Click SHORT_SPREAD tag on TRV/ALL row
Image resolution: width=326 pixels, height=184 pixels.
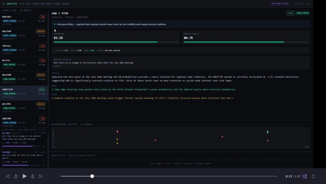click(x=10, y=50)
